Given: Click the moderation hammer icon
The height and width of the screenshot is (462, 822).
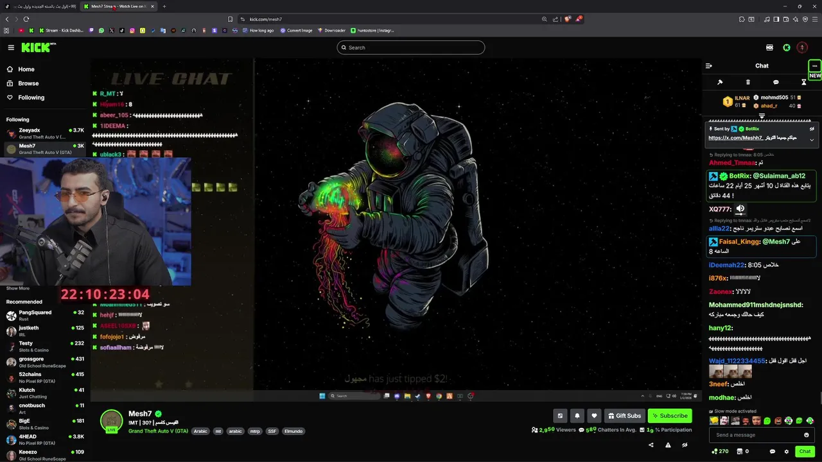Looking at the screenshot, I should [720, 82].
